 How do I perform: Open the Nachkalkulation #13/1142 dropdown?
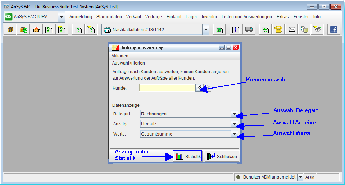205,30
